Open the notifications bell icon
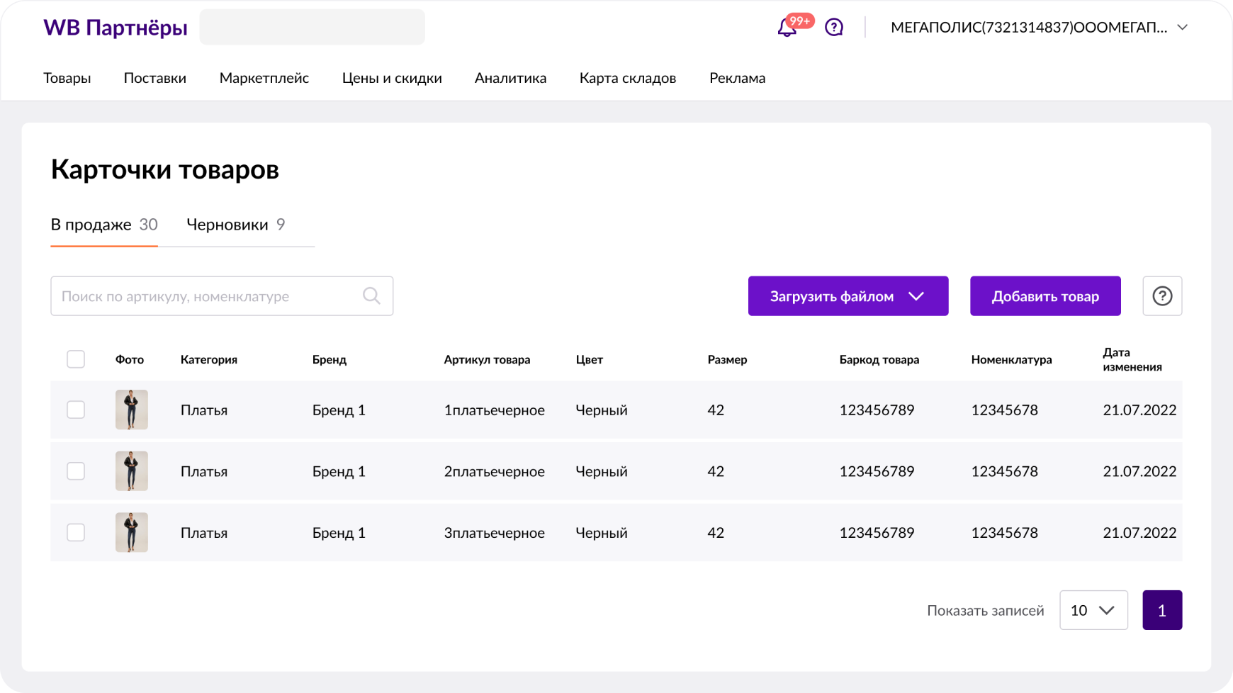 [x=787, y=28]
